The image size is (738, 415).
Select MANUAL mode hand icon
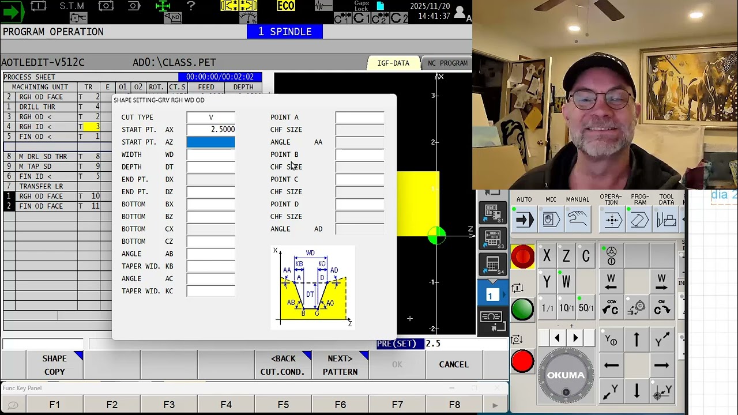tap(578, 220)
